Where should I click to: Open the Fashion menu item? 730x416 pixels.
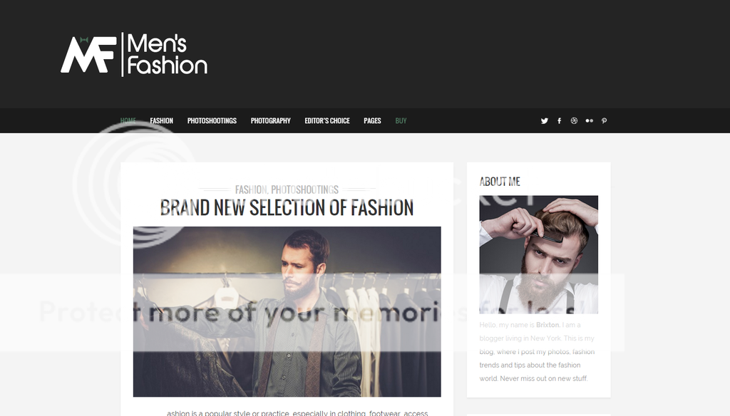(162, 121)
